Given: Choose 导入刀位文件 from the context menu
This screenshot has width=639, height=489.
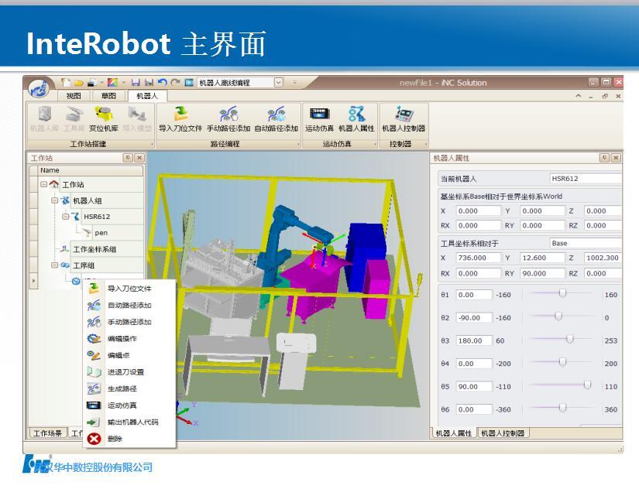Looking at the screenshot, I should (x=129, y=289).
